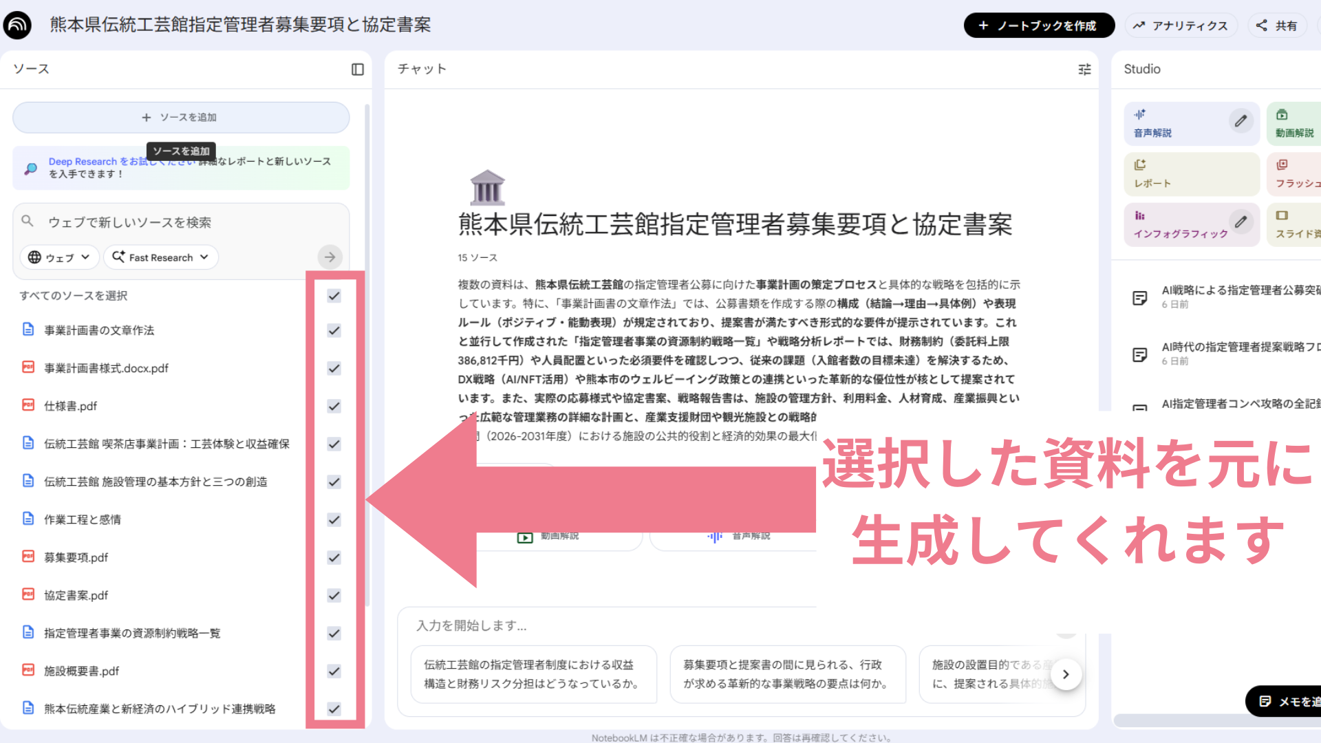Expand the ウェブ source type dropdown
Image resolution: width=1321 pixels, height=743 pixels.
coord(59,257)
